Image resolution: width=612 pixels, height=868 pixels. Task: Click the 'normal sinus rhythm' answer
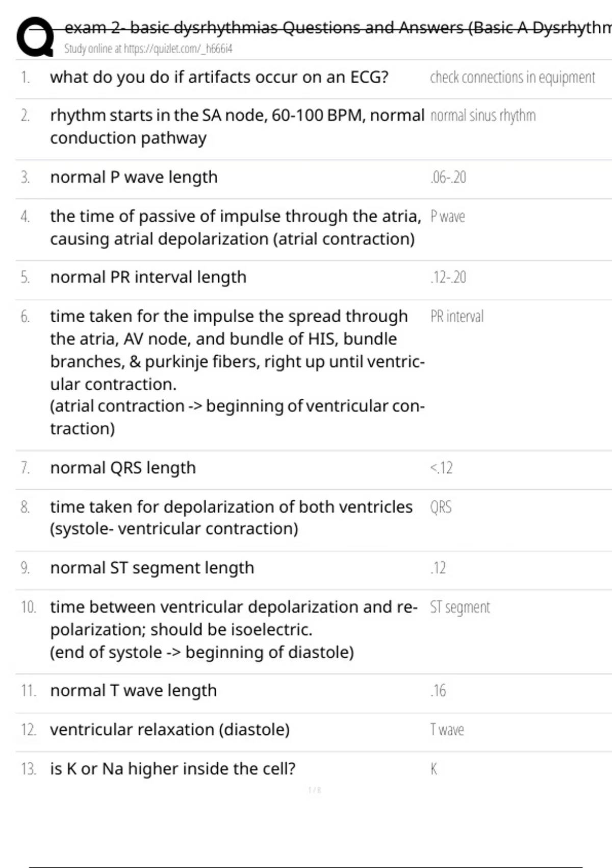coord(482,116)
